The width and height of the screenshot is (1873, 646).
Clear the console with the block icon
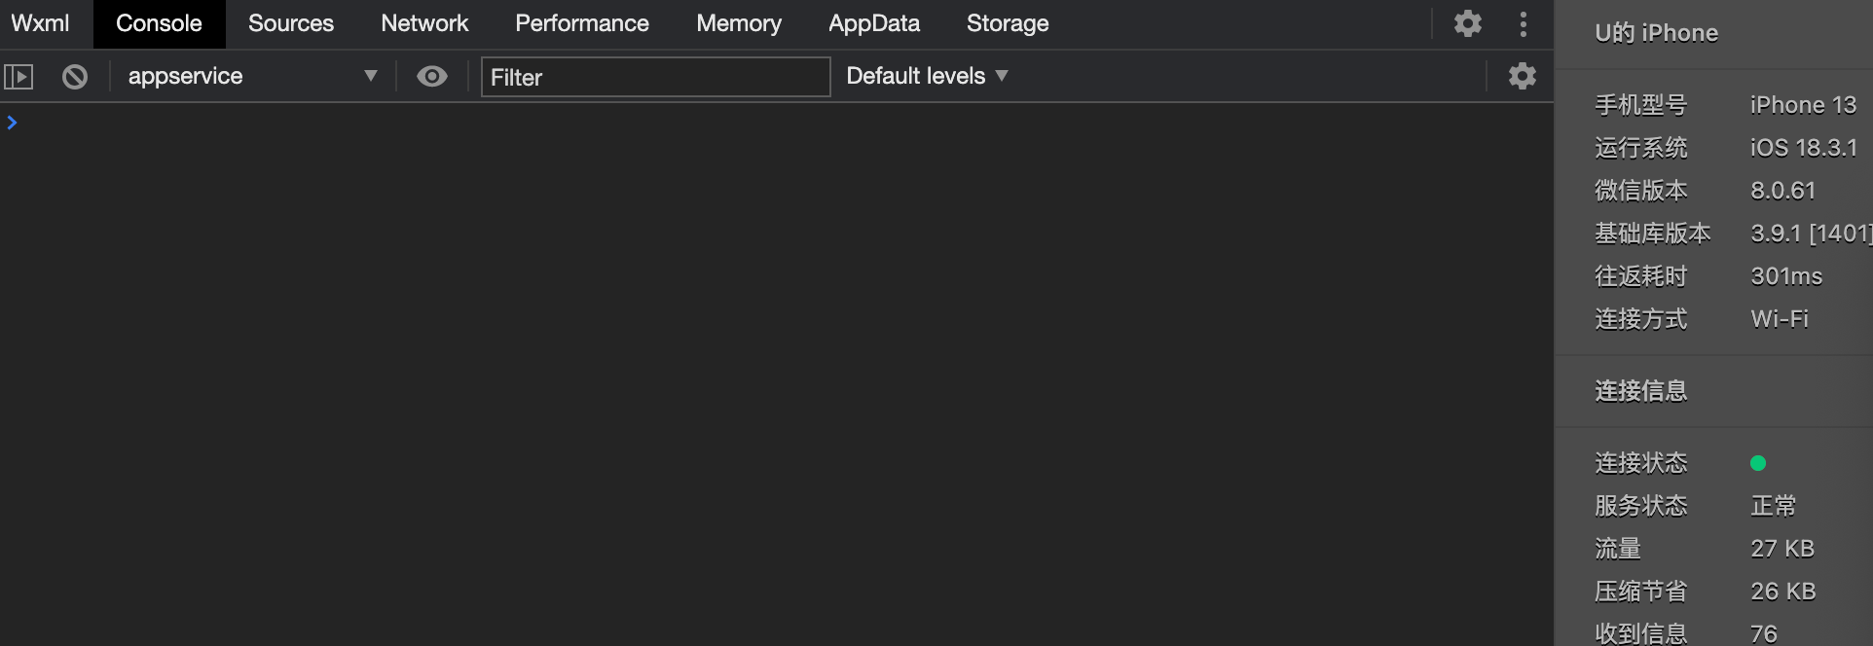click(75, 77)
